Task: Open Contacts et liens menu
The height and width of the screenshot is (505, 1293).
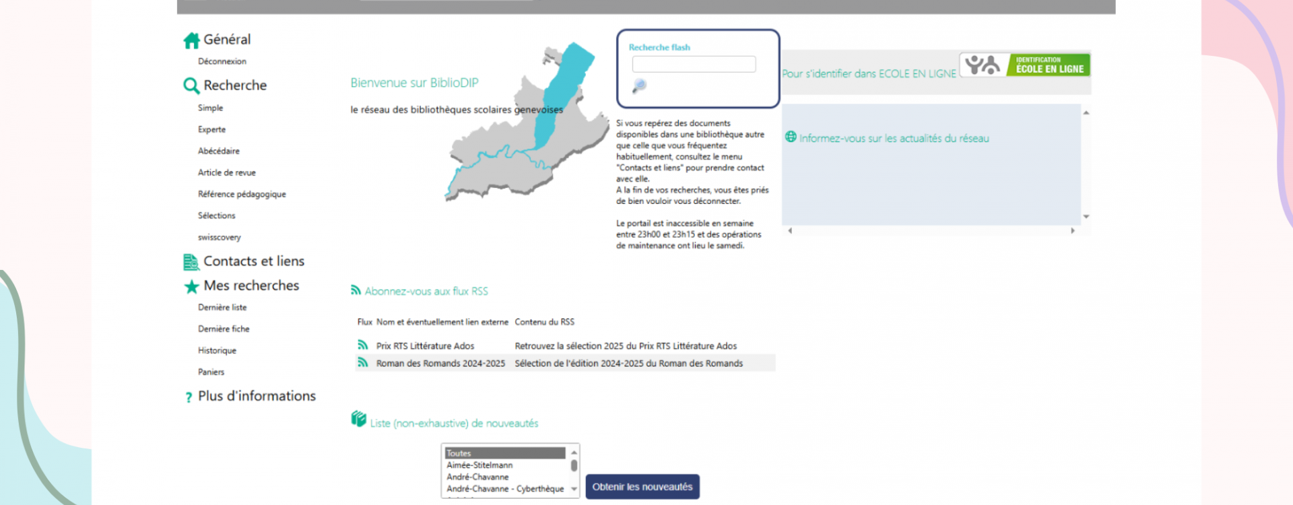Action: click(254, 261)
